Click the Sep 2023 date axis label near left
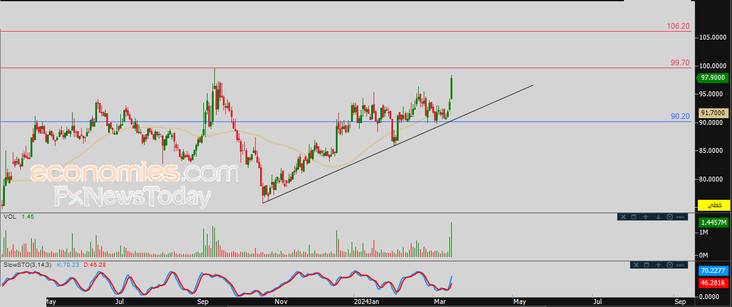The width and height of the screenshot is (732, 307). pyautogui.click(x=202, y=302)
